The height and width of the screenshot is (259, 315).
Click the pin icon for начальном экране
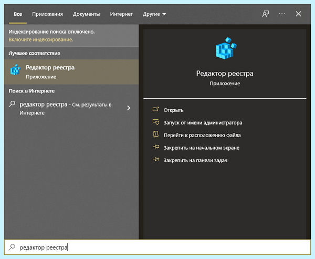click(x=156, y=147)
